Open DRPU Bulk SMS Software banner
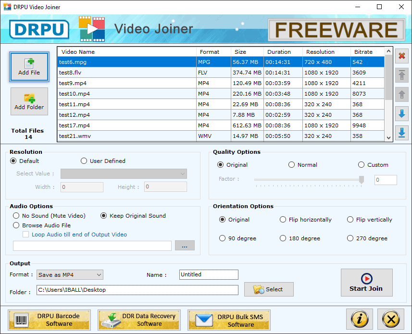 click(x=229, y=320)
